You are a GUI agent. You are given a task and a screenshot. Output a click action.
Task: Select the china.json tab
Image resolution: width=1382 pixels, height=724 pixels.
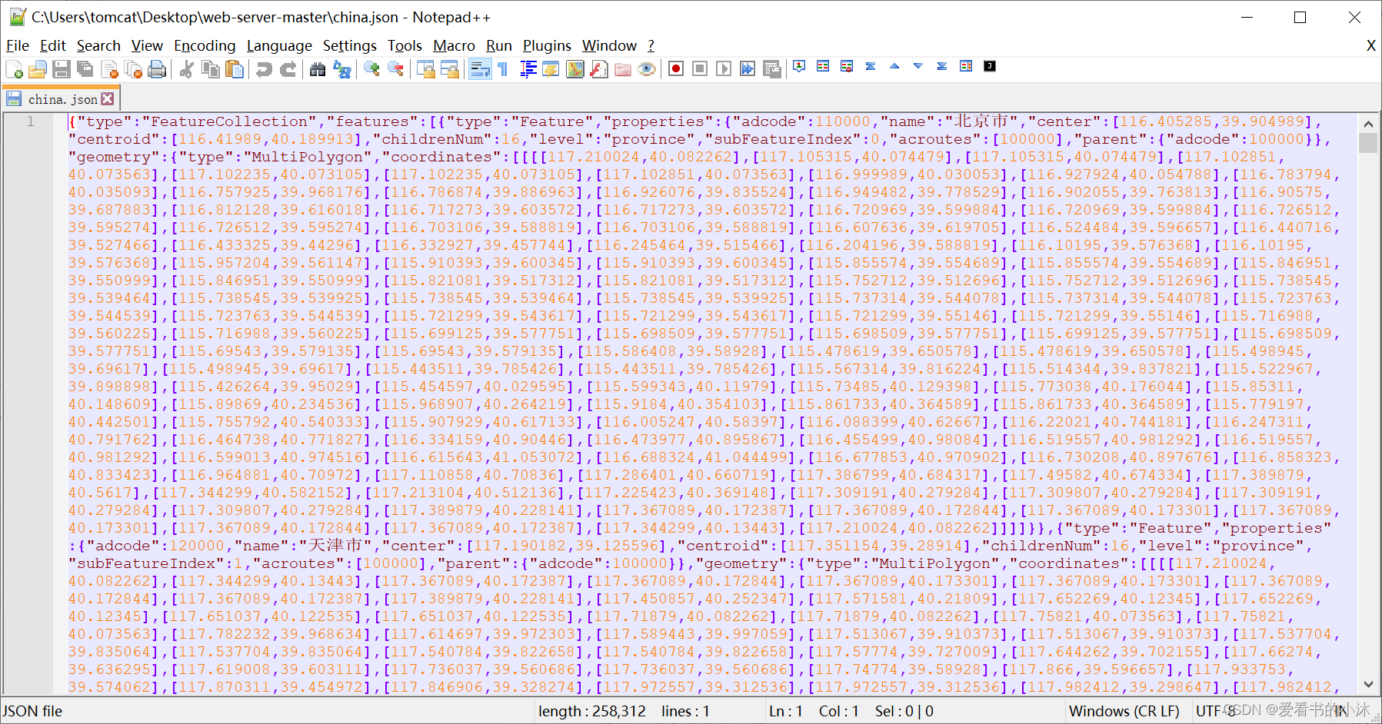(x=62, y=99)
